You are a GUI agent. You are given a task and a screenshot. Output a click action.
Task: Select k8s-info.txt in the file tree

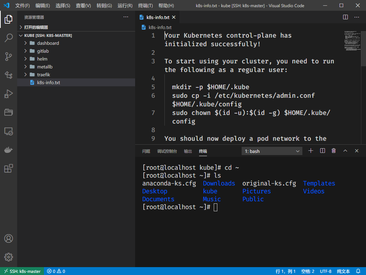(x=76, y=83)
